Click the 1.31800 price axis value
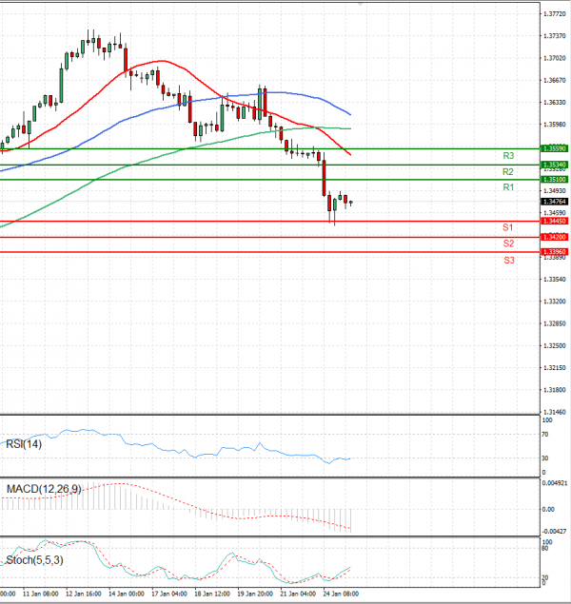The width and height of the screenshot is (571, 604). [555, 390]
